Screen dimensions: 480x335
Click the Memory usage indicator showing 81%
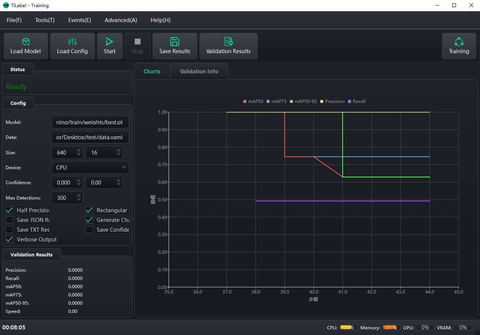click(391, 327)
